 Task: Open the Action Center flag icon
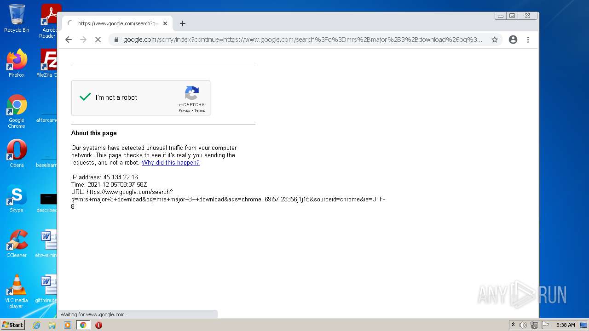pos(545,325)
